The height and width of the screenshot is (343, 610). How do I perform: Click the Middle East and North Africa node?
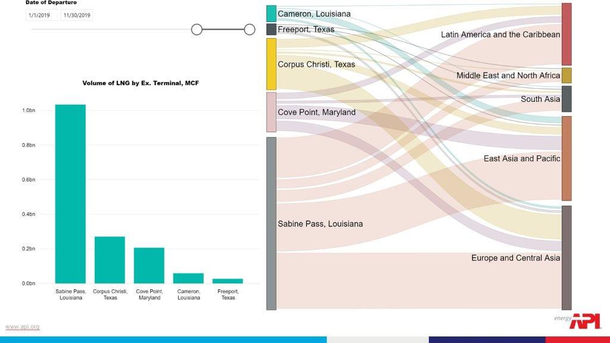(x=567, y=76)
